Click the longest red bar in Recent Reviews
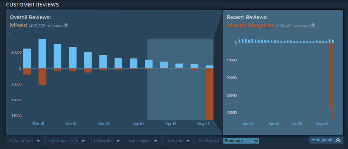Screen dimensions: 348x149 pos(333,81)
